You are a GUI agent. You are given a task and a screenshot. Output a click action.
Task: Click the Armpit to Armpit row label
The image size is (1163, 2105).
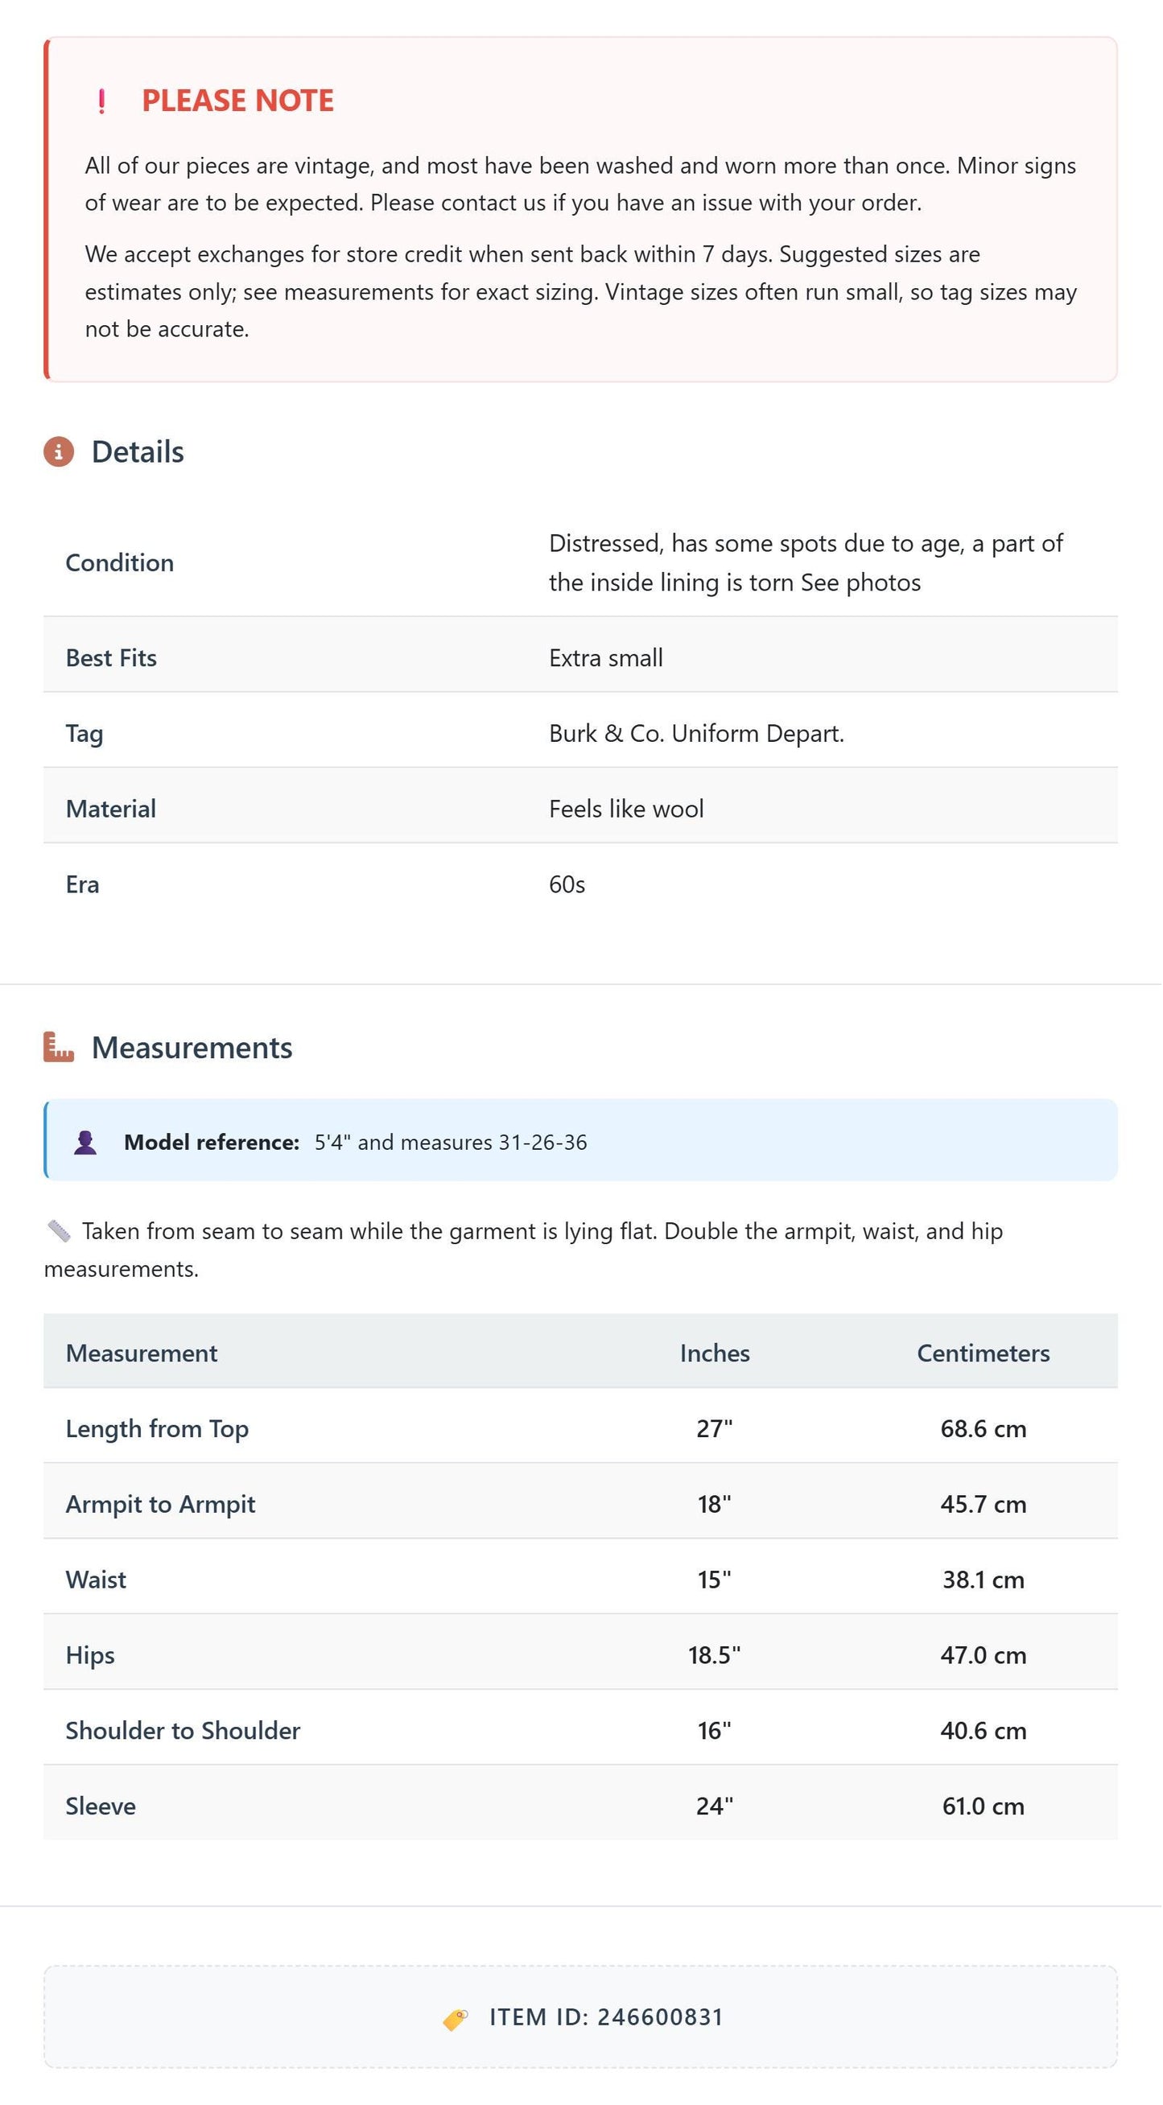click(x=161, y=1505)
